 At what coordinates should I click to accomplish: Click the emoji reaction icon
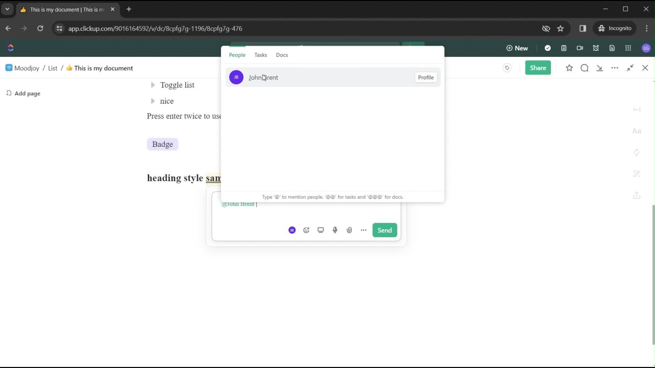click(x=306, y=230)
